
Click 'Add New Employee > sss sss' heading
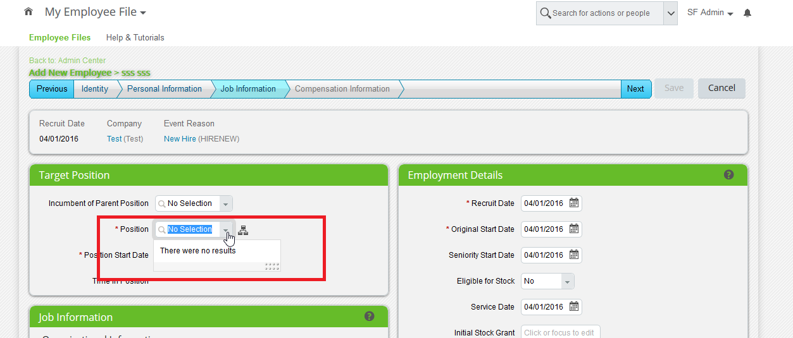point(90,73)
